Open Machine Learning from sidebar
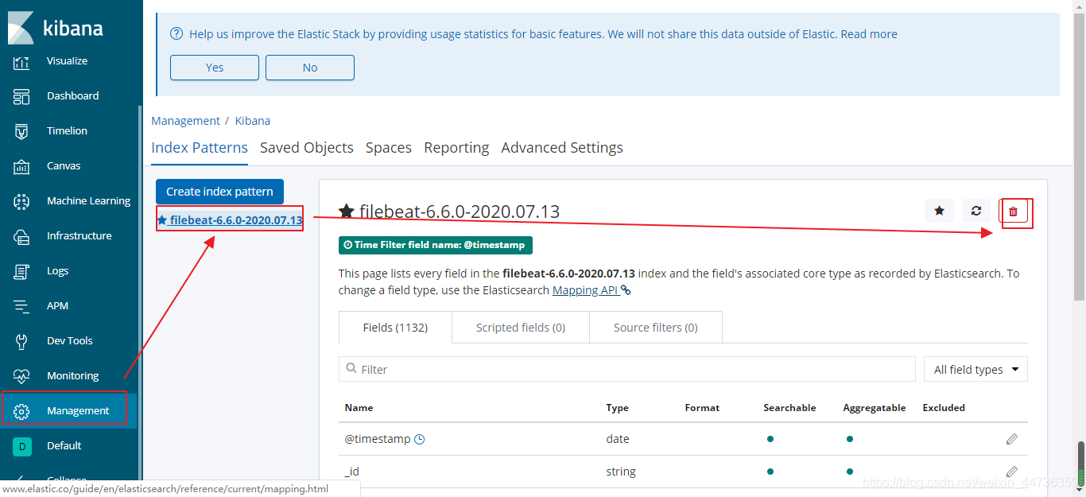1086x497 pixels. tap(88, 201)
